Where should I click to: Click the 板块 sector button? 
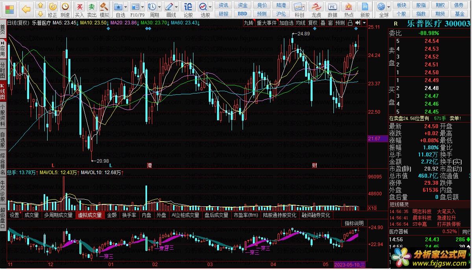[401, 5]
